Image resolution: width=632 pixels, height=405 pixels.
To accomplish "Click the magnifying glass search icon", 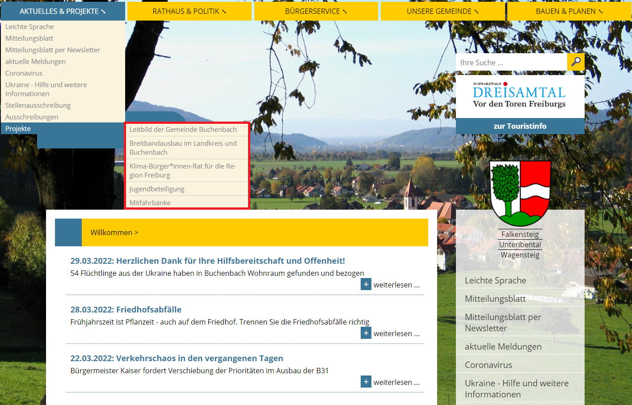I will coord(576,62).
